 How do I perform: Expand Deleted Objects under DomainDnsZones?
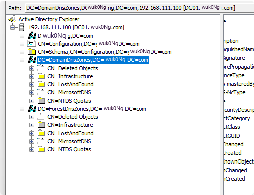pos(31,68)
